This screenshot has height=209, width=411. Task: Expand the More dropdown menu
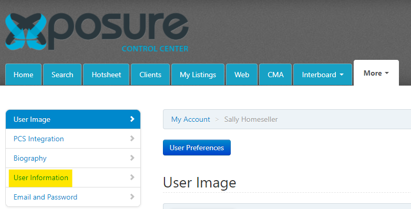[x=376, y=73]
